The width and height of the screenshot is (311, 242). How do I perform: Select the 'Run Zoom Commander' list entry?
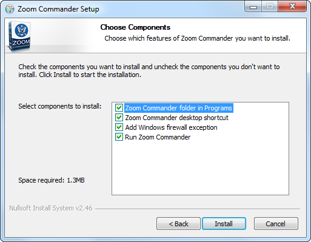coord(158,137)
